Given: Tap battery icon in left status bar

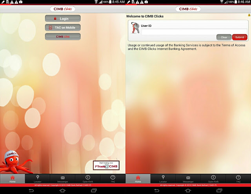Looking at the screenshot, I should click(110, 2).
